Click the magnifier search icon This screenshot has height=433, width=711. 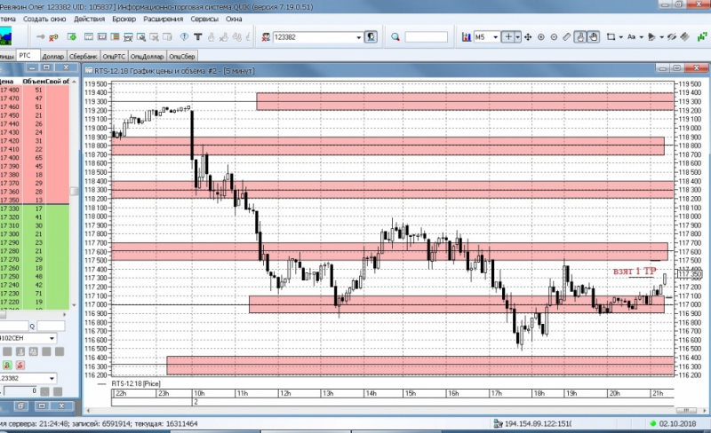pyautogui.click(x=395, y=37)
